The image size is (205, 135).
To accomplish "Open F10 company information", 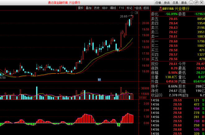I will coord(121,8).
